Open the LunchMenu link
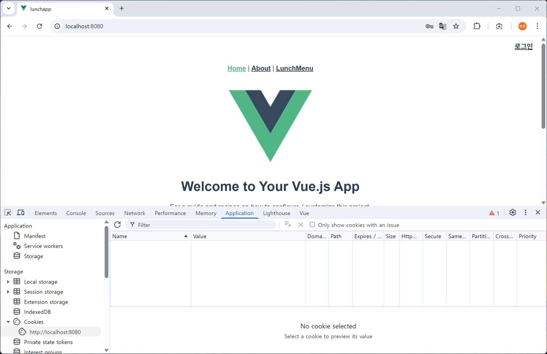 pos(295,68)
